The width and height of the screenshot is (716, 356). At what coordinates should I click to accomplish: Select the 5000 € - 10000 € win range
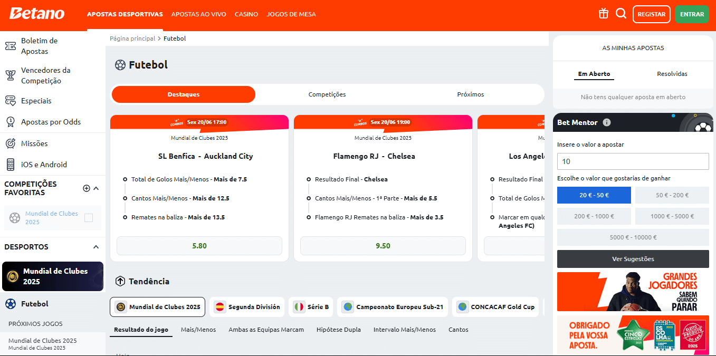[633, 237]
